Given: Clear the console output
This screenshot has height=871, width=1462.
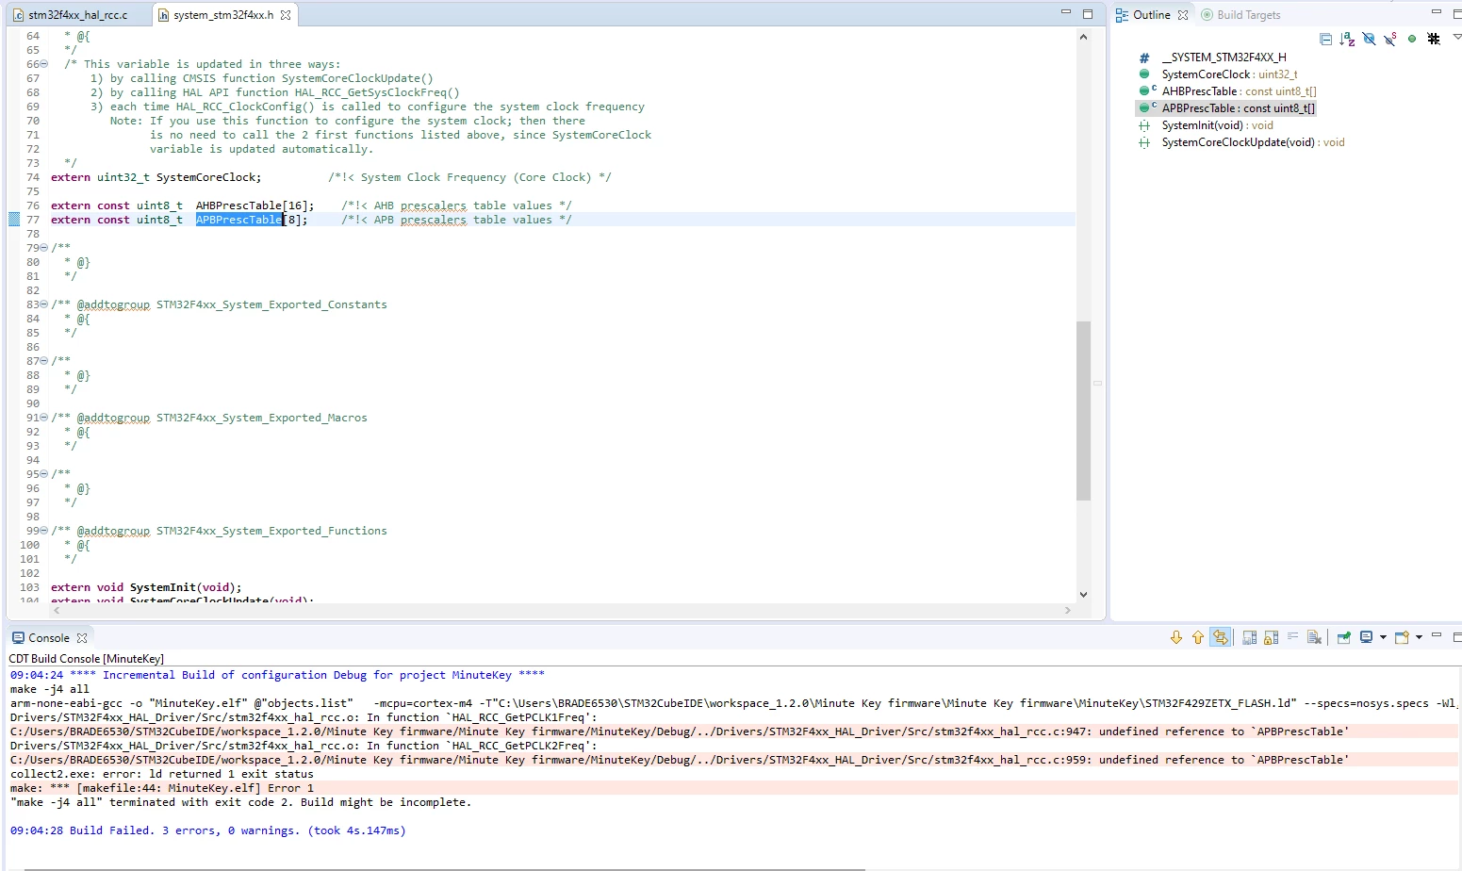Looking at the screenshot, I should 1314,637.
